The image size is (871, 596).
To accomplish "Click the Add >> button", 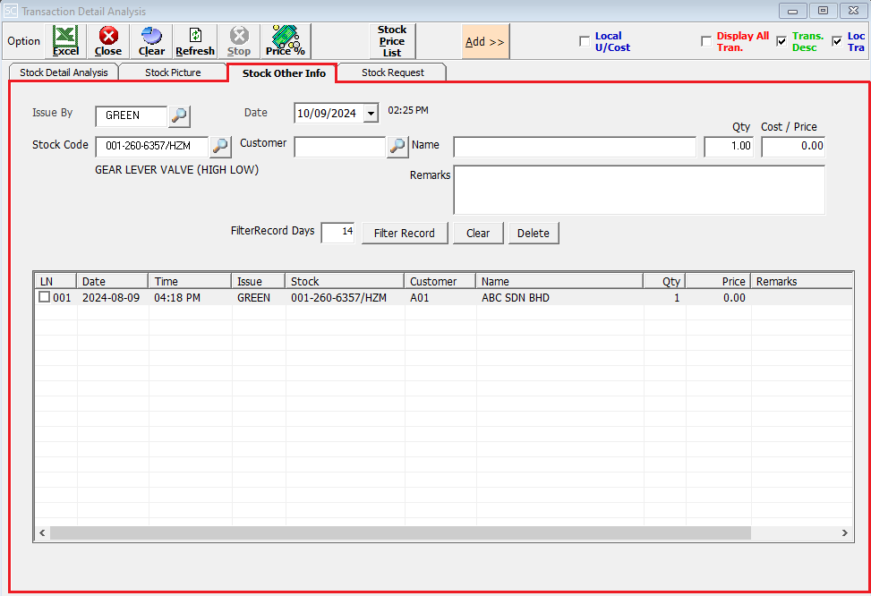I will pos(485,42).
